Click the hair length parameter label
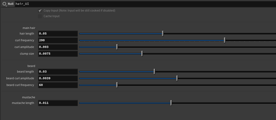This screenshot has width=276, height=120. click(27, 33)
